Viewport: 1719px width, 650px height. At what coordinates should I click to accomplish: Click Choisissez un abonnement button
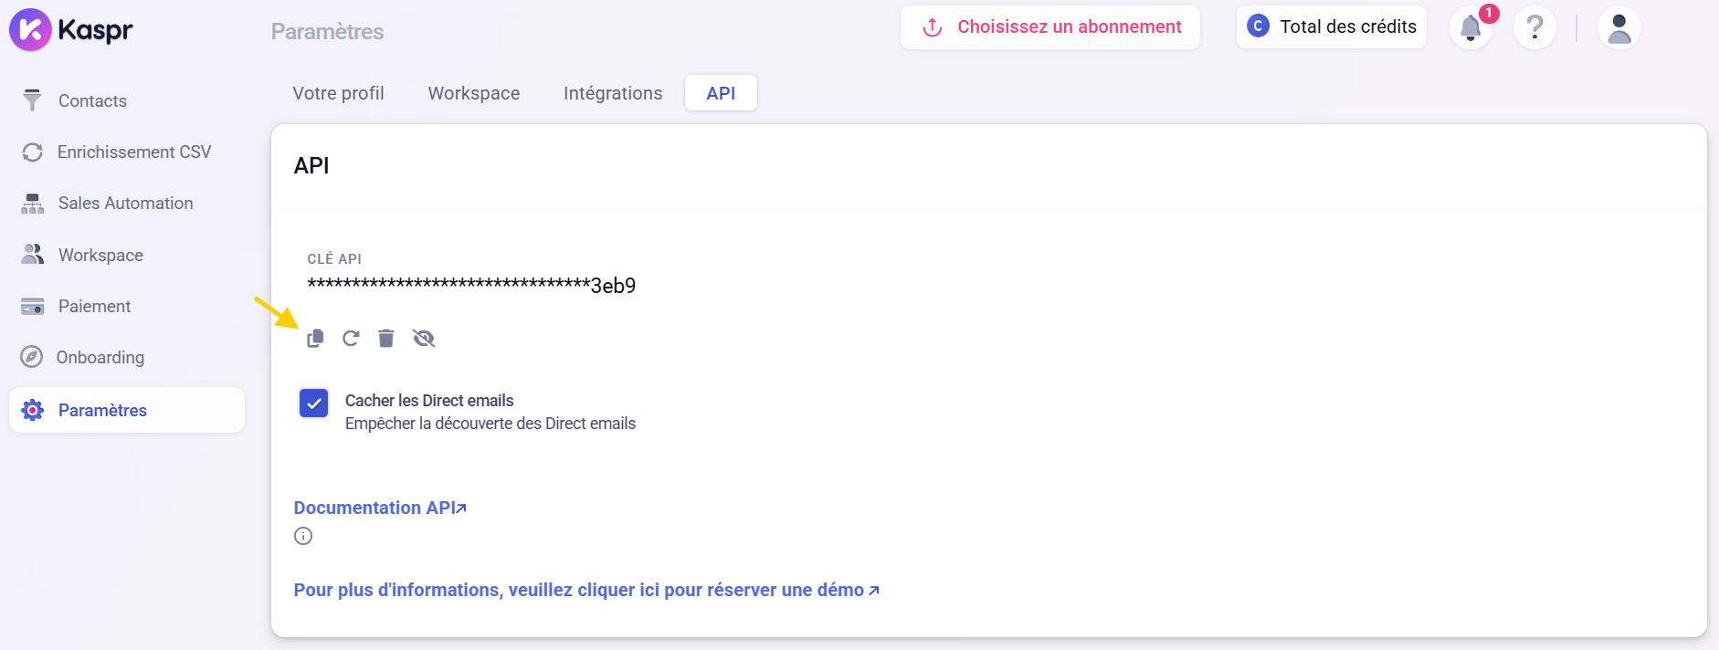click(1050, 27)
